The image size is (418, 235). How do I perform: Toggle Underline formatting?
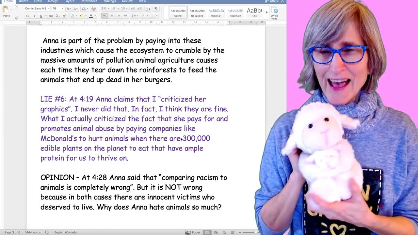pos(40,16)
